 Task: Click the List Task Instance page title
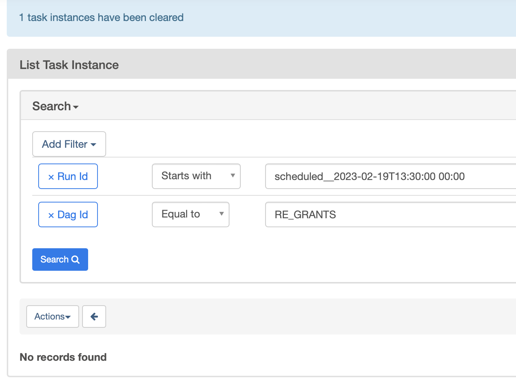coord(69,64)
